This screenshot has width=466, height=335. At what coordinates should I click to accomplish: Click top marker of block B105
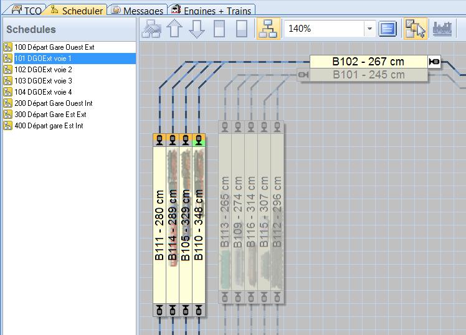[186, 140]
